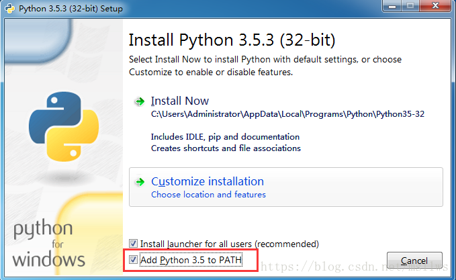This screenshot has width=456, height=280.
Task: Click the "python for windows" wordmark
Action: coord(49,244)
